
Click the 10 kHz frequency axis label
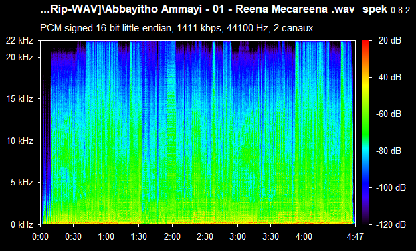(19, 141)
